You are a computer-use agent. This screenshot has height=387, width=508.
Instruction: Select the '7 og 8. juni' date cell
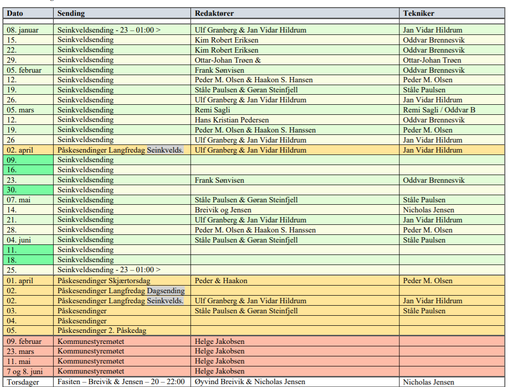(28, 371)
